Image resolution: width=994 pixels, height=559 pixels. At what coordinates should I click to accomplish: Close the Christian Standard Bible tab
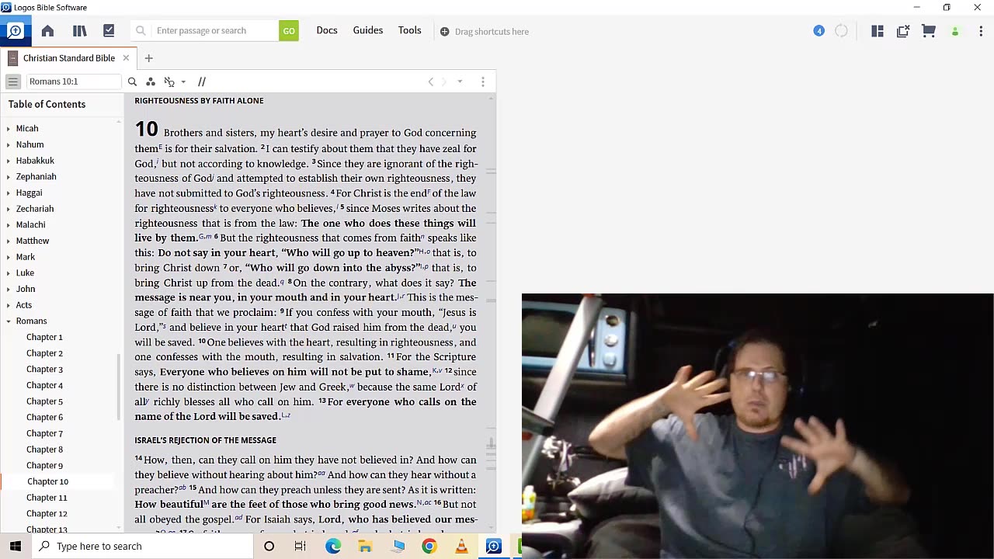126,58
